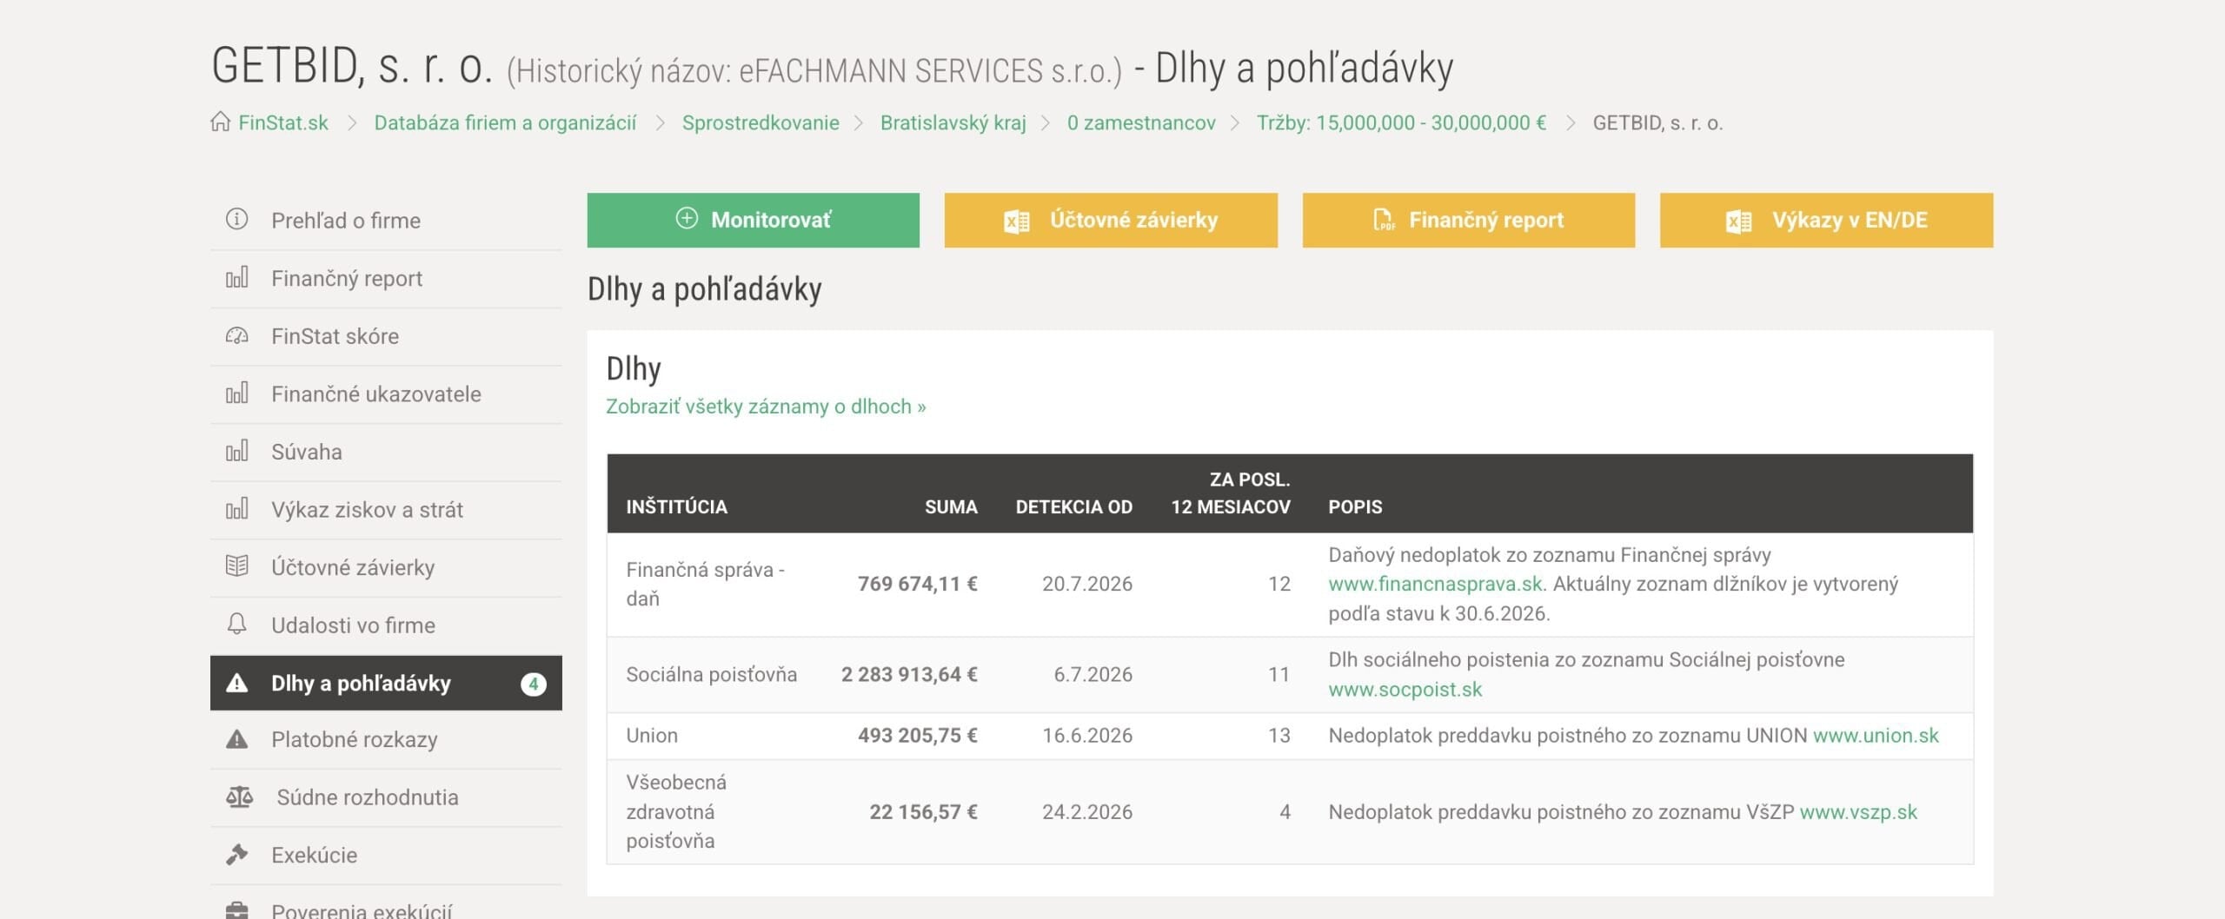Click the gauge icon for FinStat skóre
2225x919 pixels.
[x=236, y=335]
